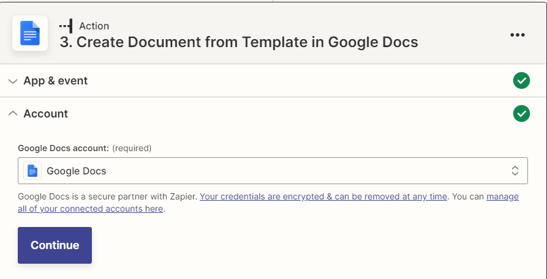Open the three-dot step options menu
The height and width of the screenshot is (279, 547).
518,35
